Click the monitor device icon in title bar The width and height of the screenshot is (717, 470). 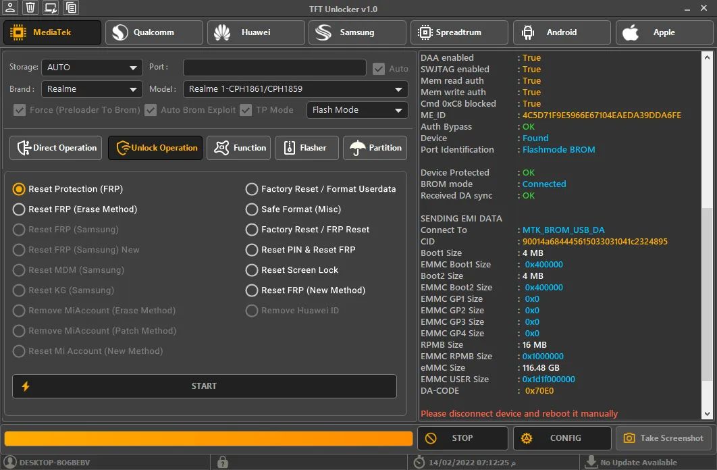(x=51, y=7)
